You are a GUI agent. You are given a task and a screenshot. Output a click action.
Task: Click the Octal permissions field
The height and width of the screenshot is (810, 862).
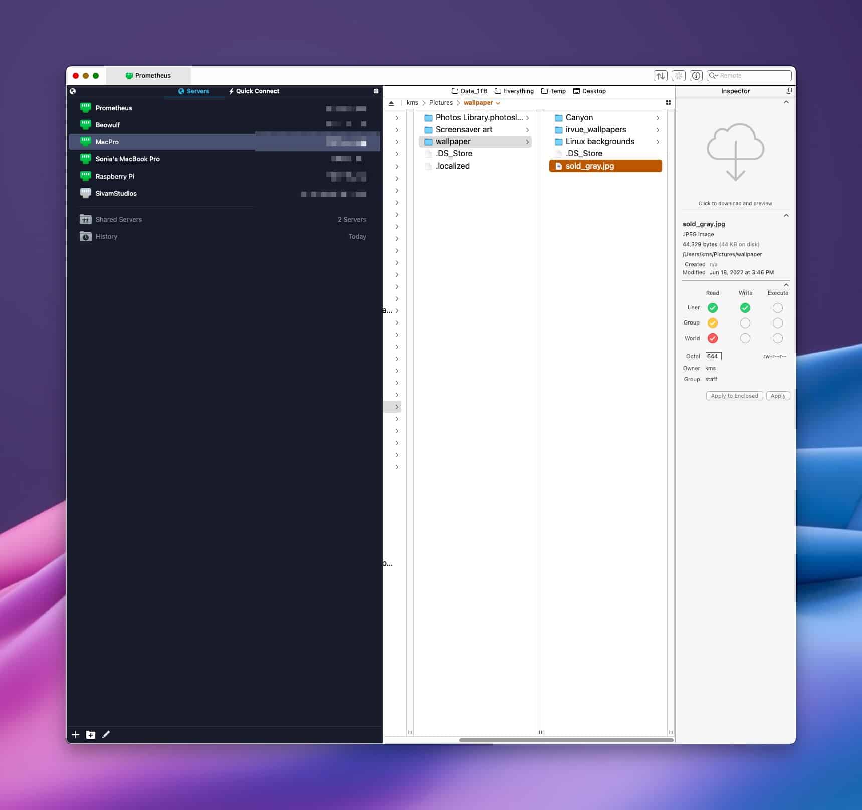(713, 356)
